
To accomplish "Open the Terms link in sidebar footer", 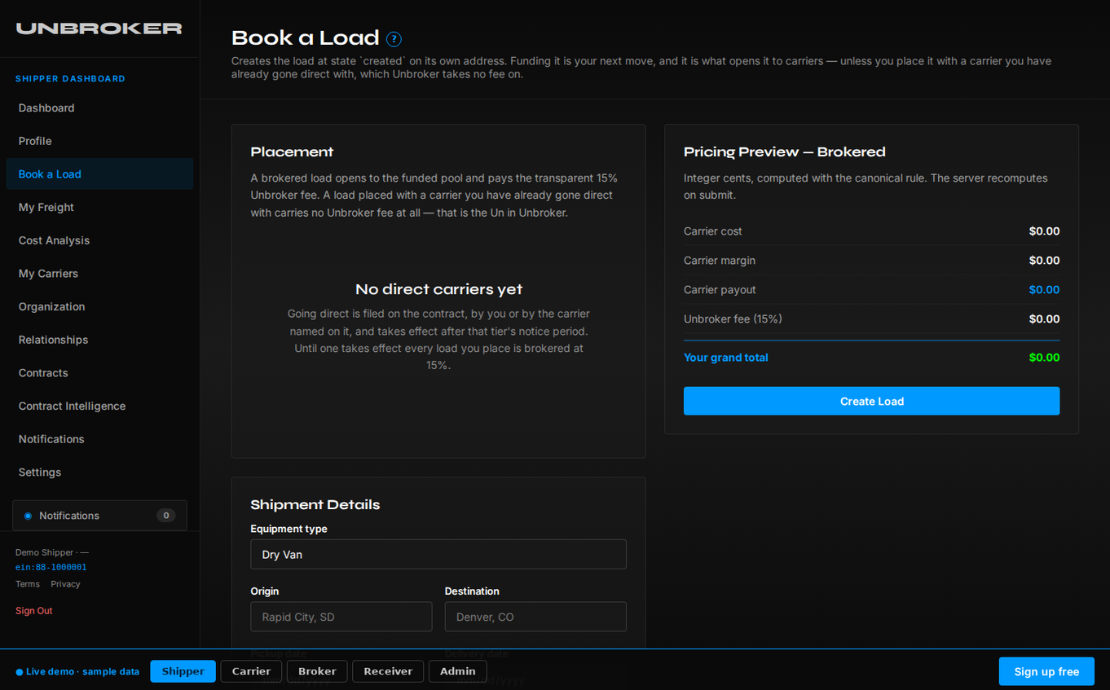I will pyautogui.click(x=28, y=584).
